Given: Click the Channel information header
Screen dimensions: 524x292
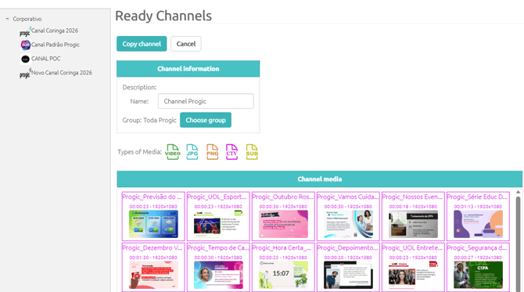Looking at the screenshot, I should click(188, 69).
